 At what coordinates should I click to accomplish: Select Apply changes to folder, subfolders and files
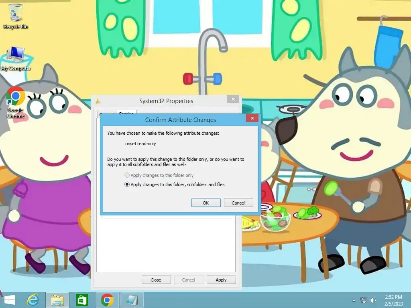pos(175,184)
